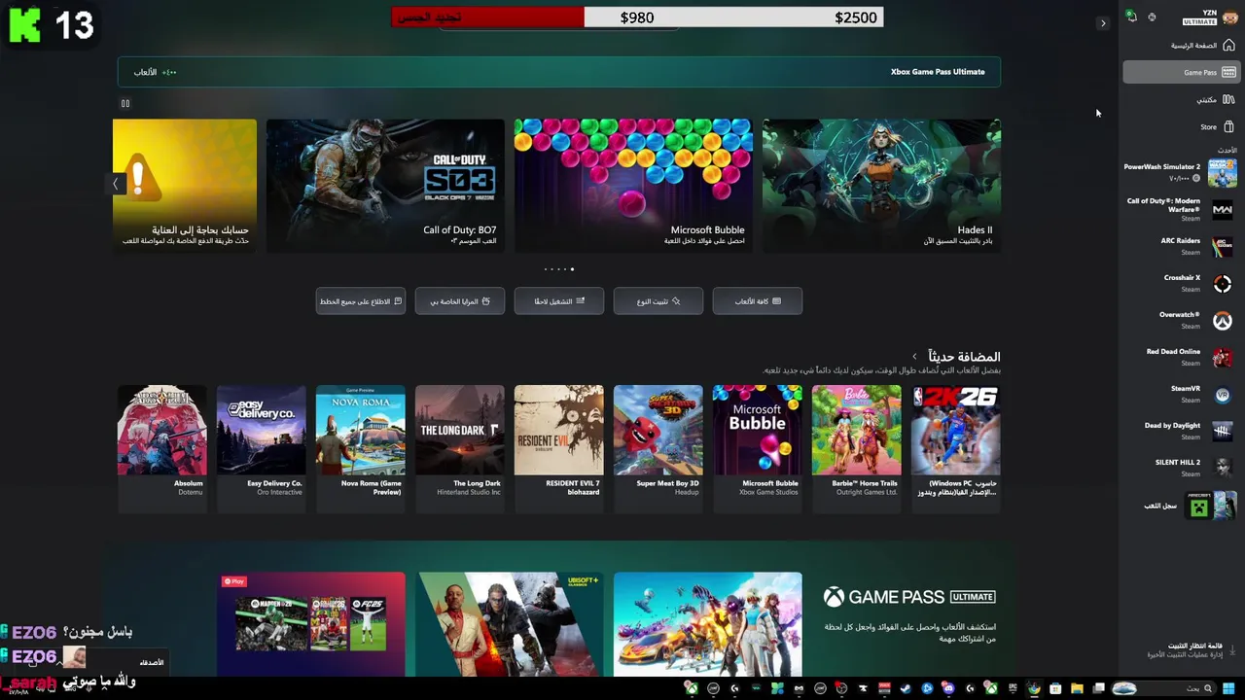Open Discord from the taskbar
The image size is (1245, 700).
[x=948, y=688]
